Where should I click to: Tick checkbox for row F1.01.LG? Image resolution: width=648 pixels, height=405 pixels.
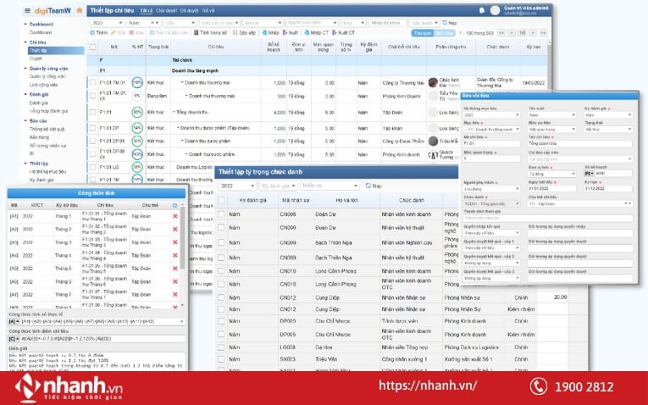coord(92,168)
